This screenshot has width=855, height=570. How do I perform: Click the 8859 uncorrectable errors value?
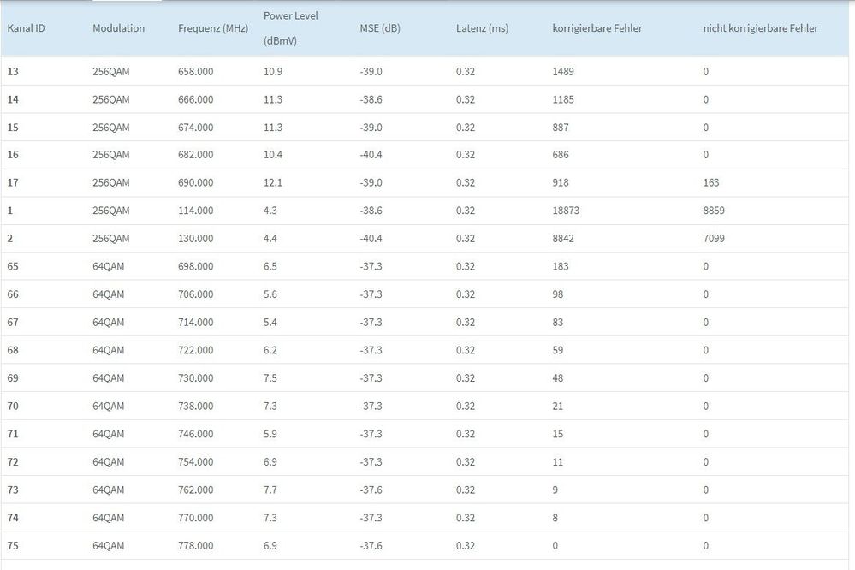pyautogui.click(x=714, y=211)
